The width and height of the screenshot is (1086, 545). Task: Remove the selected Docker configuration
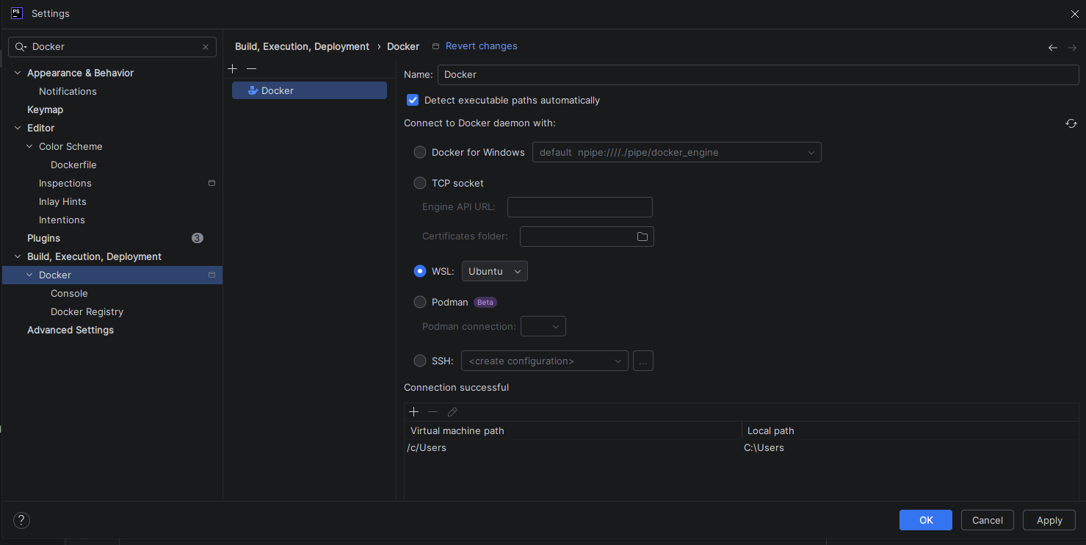[x=252, y=68]
